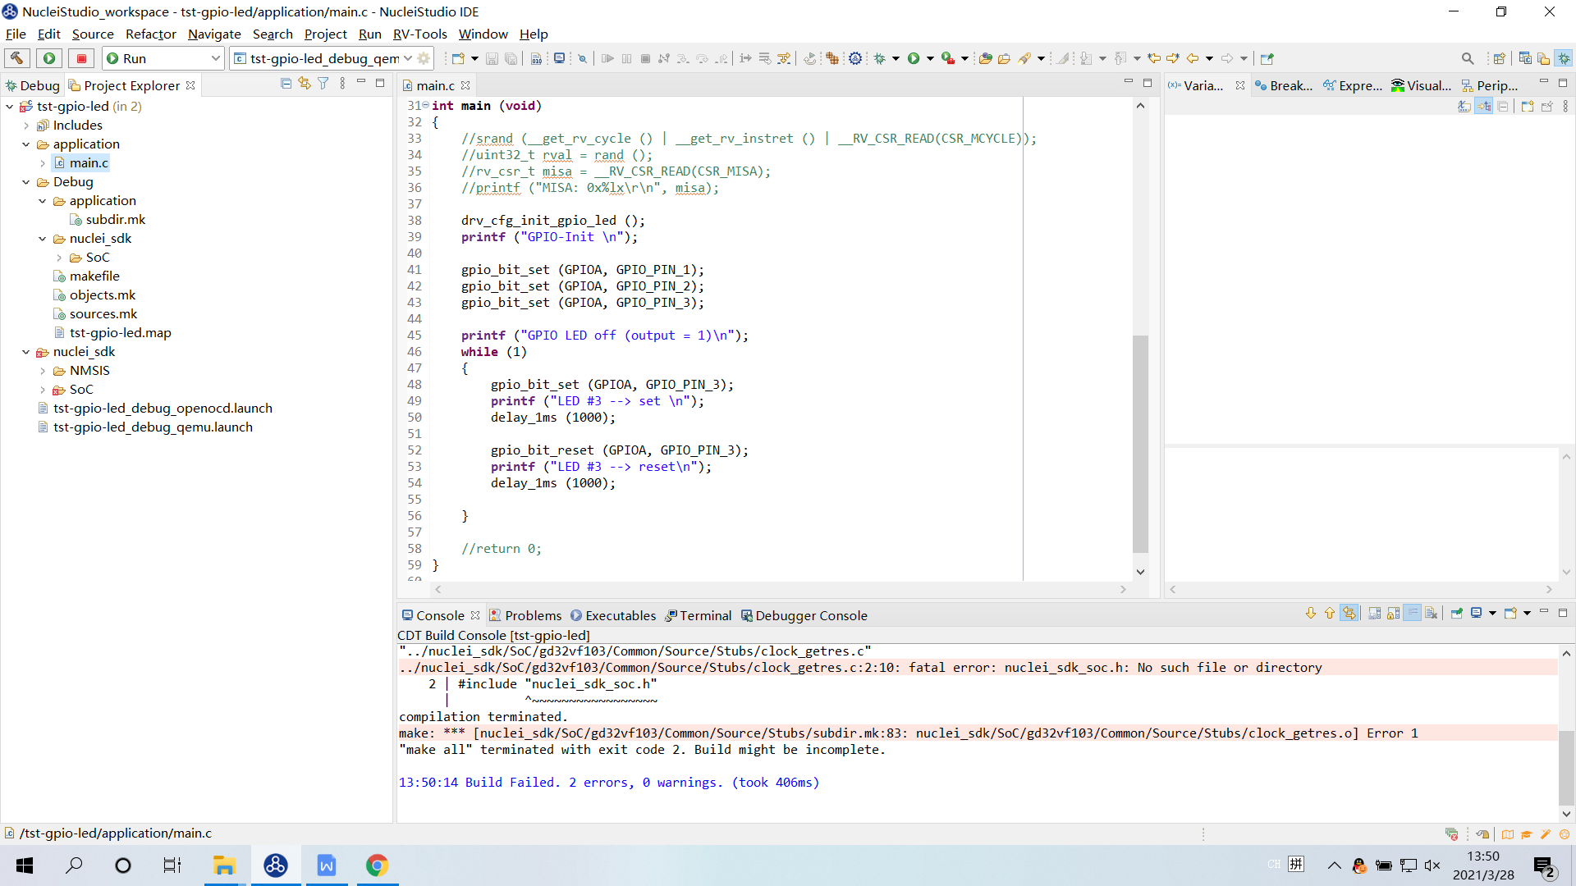This screenshot has height=886, width=1576.
Task: Click the console vertical scrollbar thumb
Action: (1566, 767)
